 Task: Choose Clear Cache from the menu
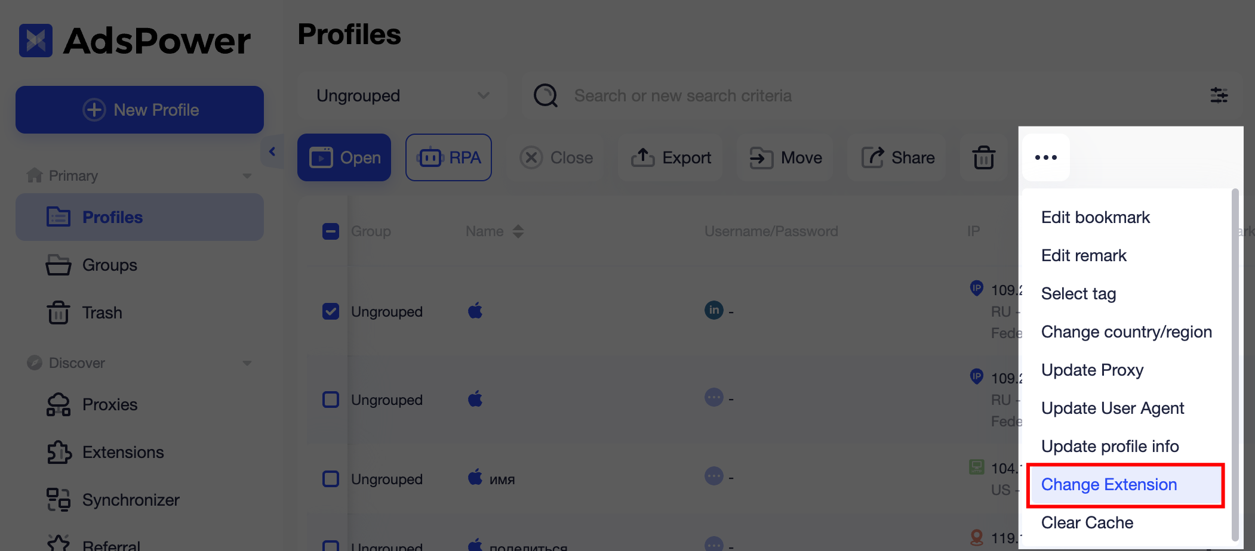coord(1087,522)
